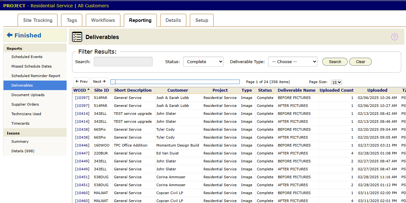This screenshot has width=406, height=203.
Task: Open the Status dropdown set to Complete
Action: [203, 62]
